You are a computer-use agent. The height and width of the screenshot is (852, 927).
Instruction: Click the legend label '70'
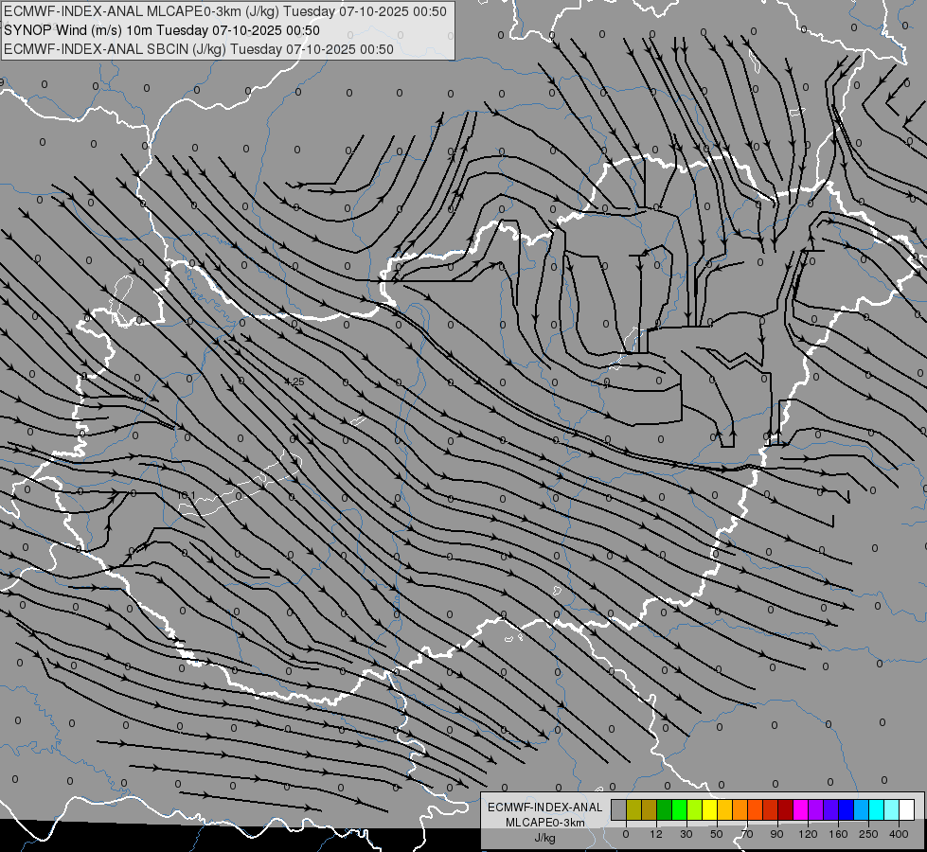click(x=747, y=834)
